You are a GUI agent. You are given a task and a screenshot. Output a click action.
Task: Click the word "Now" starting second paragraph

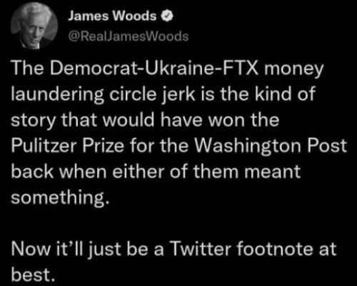pyautogui.click(x=31, y=249)
